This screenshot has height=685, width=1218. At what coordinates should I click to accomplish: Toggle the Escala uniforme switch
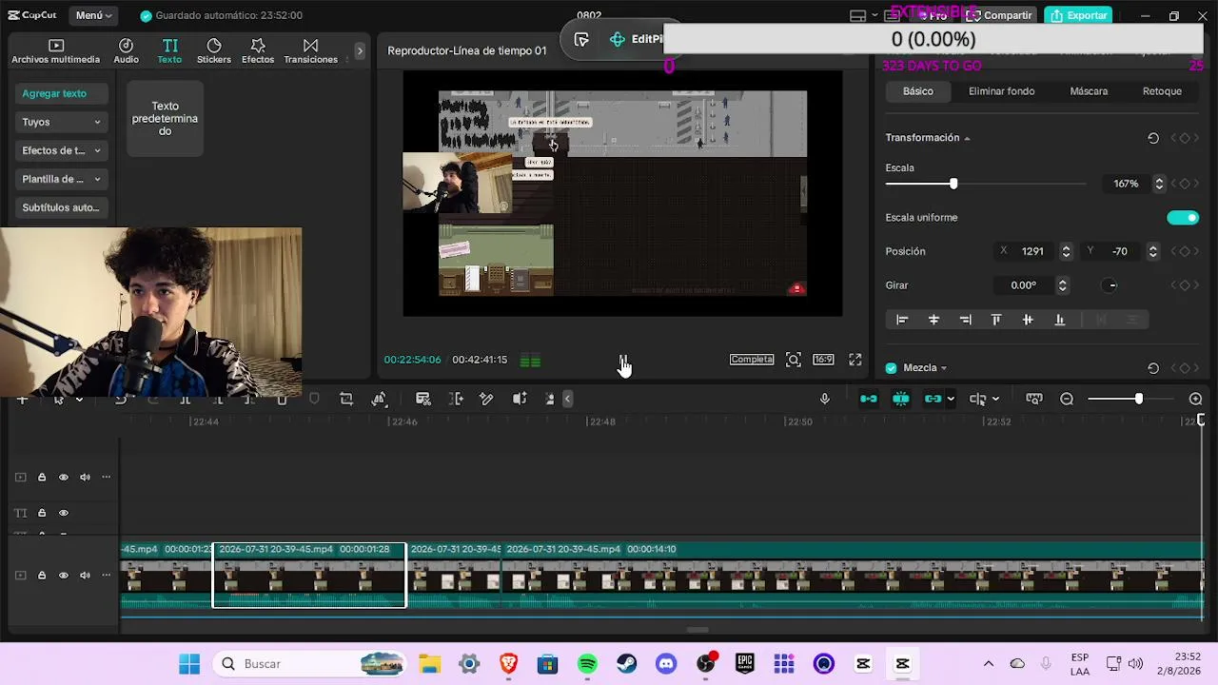[x=1183, y=218]
